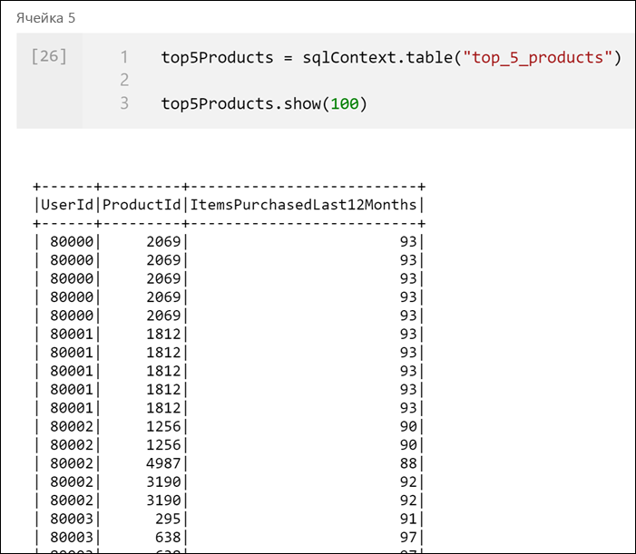Click the "UserId" column header
The height and width of the screenshot is (554, 636).
pyautogui.click(x=67, y=205)
